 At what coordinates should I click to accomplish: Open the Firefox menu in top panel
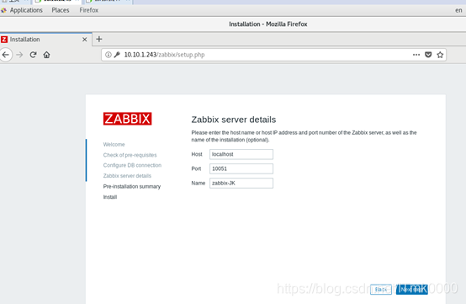click(x=89, y=10)
